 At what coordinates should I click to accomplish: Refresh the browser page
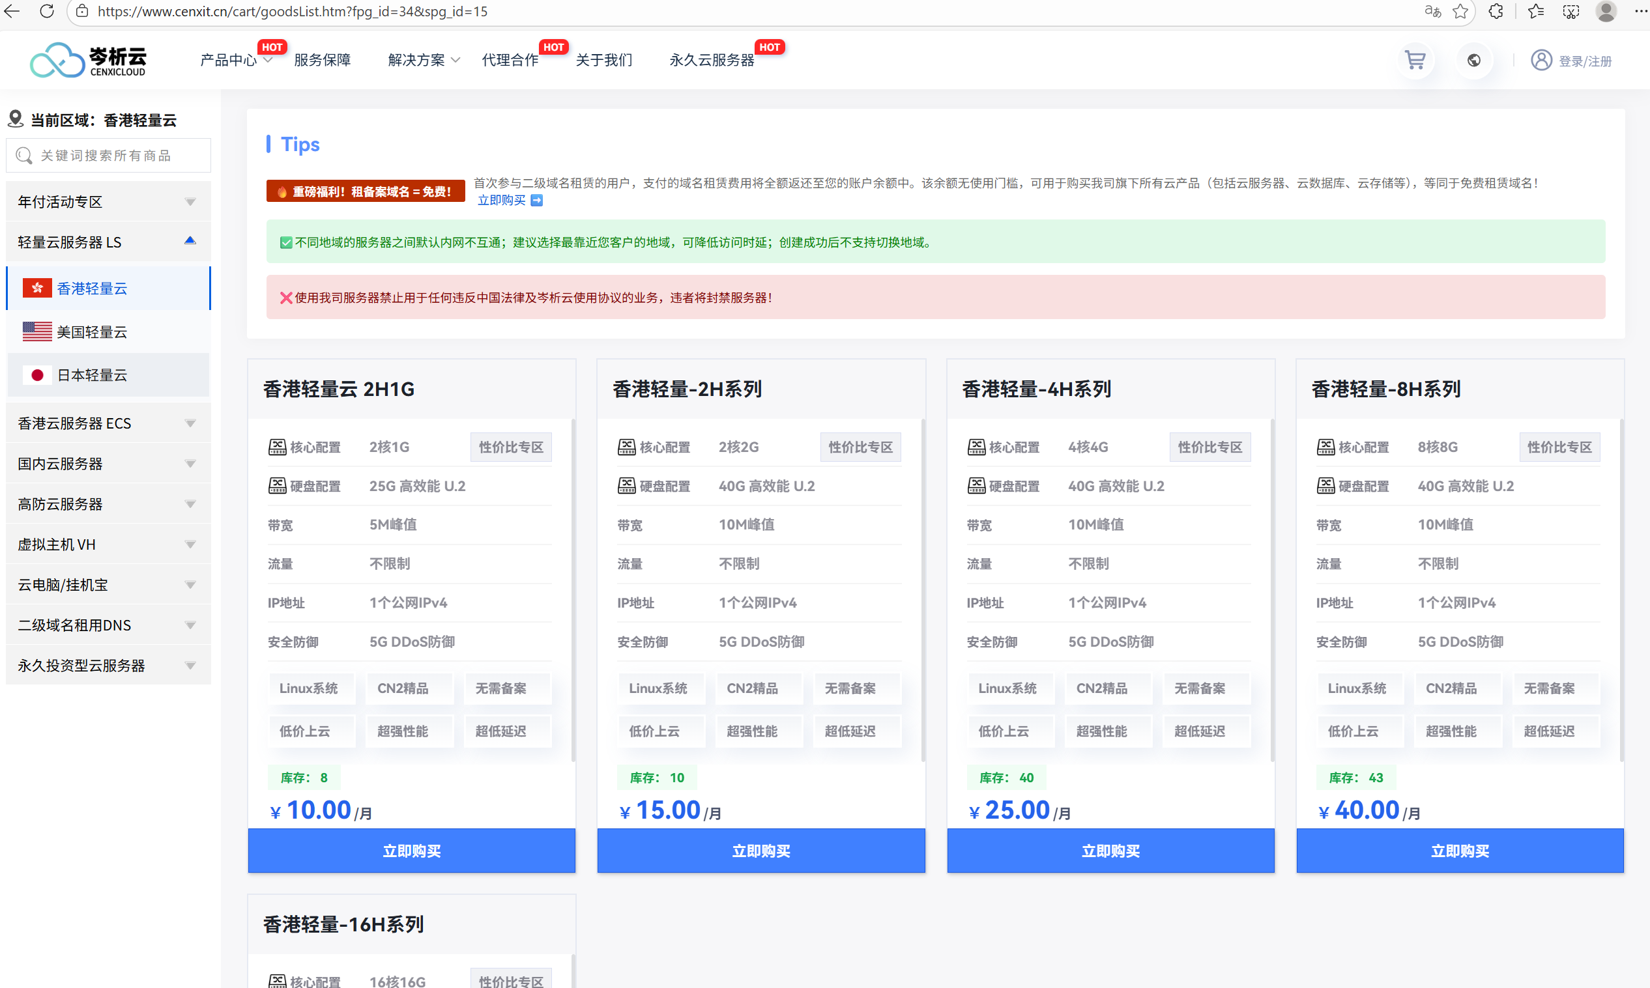[x=47, y=11]
